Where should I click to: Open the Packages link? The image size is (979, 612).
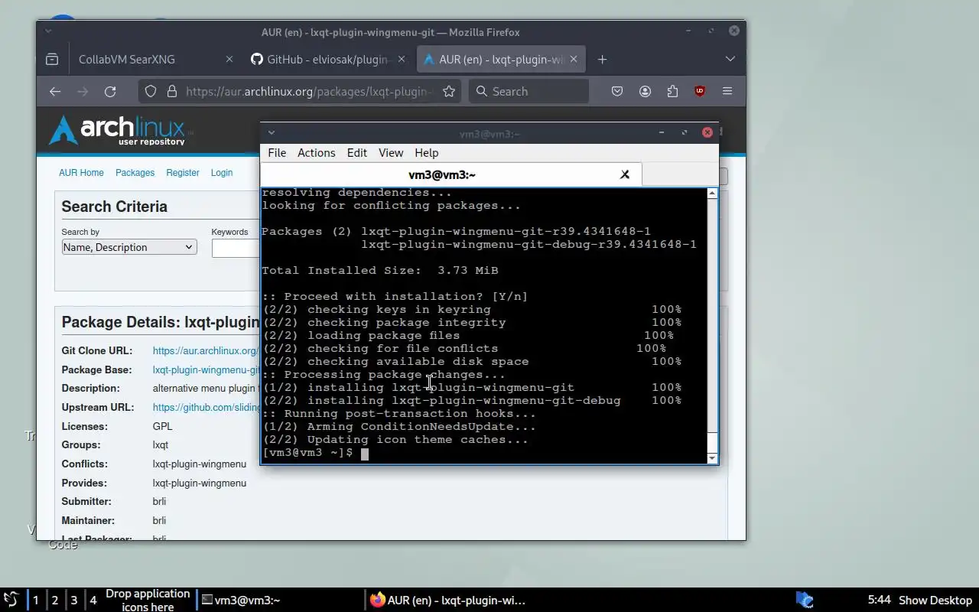pyautogui.click(x=135, y=173)
